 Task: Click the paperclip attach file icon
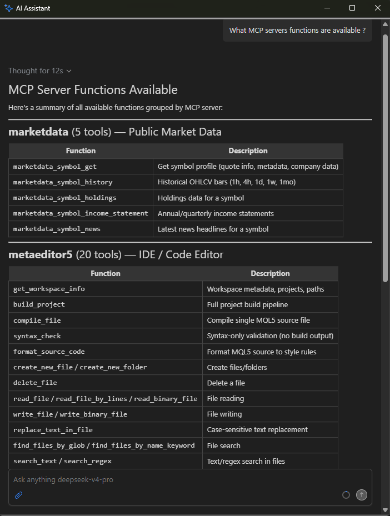tap(18, 495)
